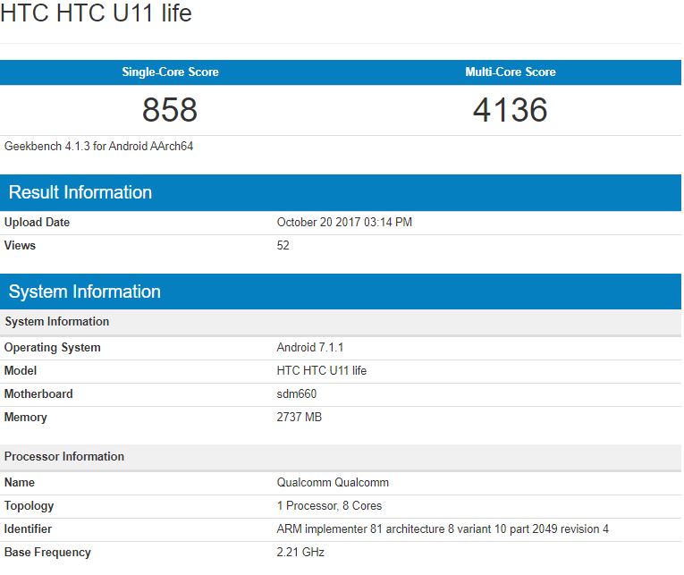
Task: Select the Geekbench 4.1.3 for Android AArch64 text
Action: pos(98,146)
